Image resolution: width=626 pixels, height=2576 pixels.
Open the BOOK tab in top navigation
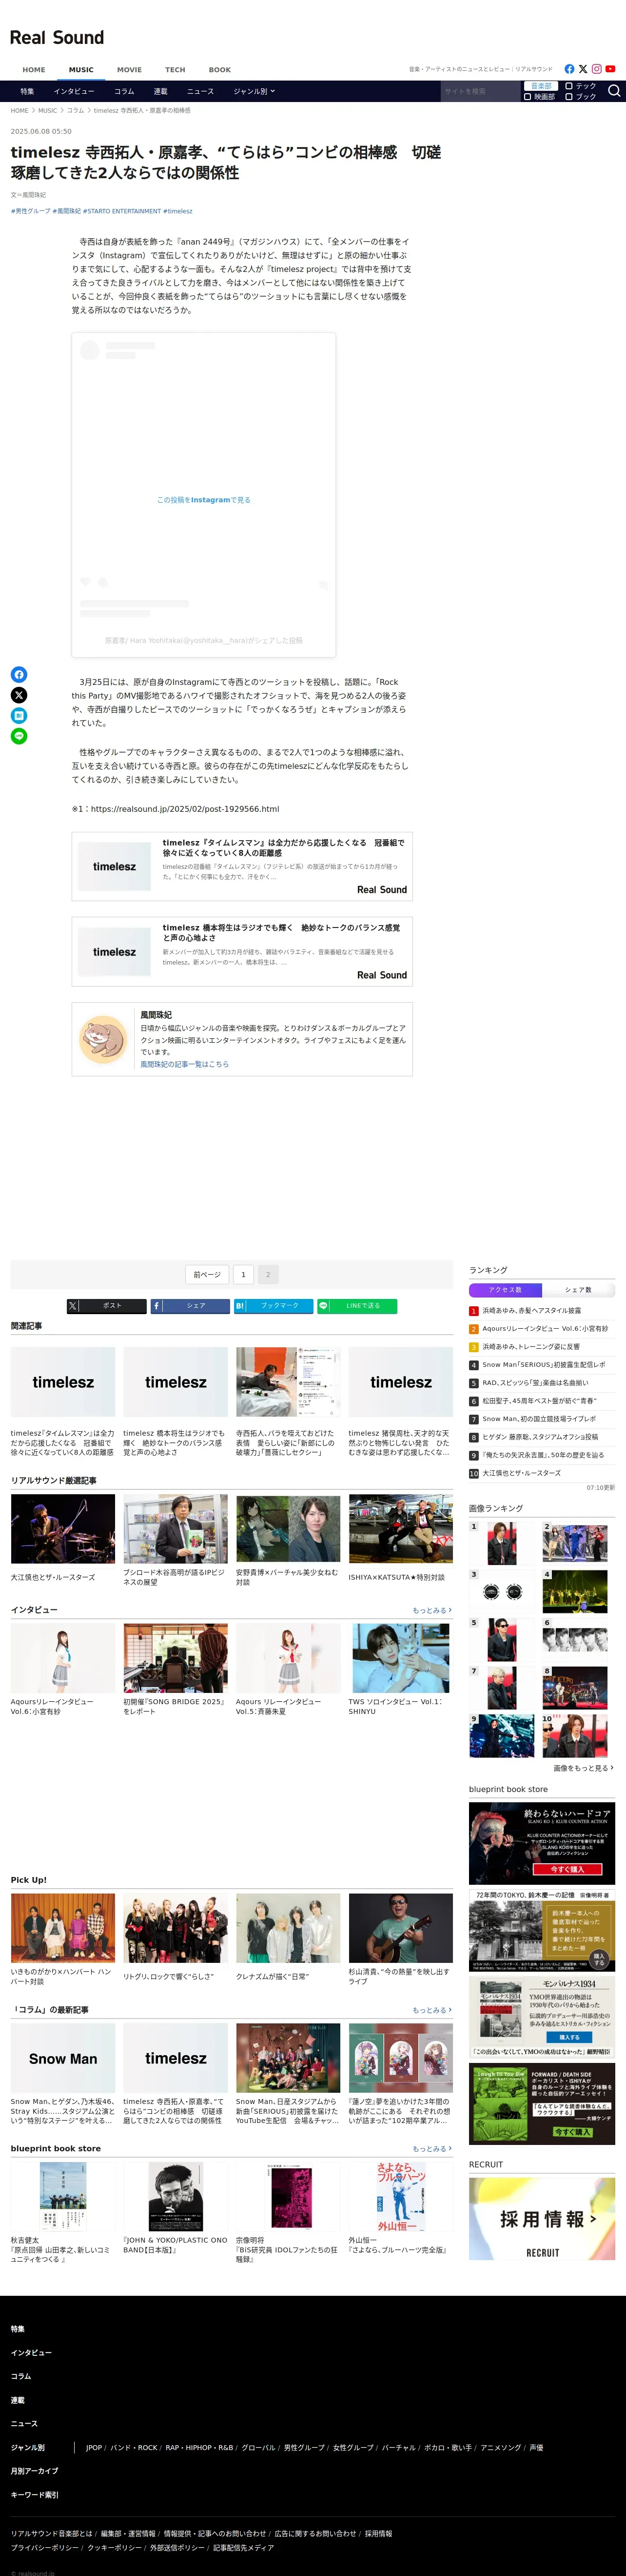click(x=220, y=70)
